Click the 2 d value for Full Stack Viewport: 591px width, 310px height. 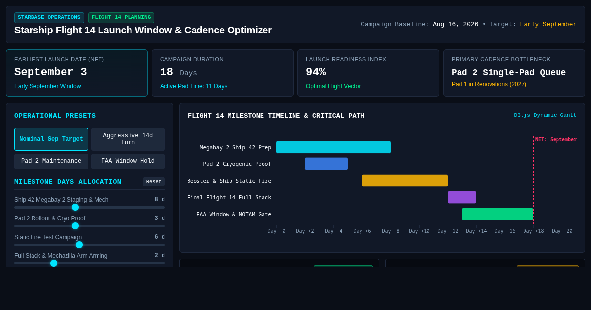coord(160,256)
